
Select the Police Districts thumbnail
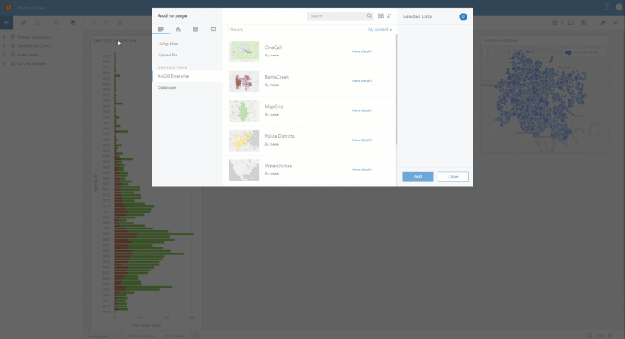point(244,140)
